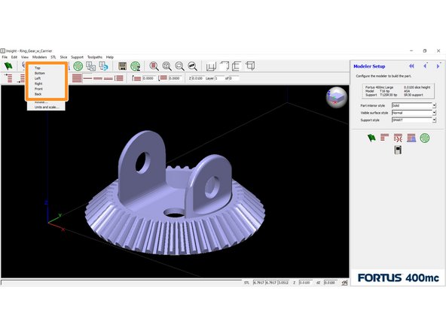
Task: Click the layer top height icon beside 0.0000
Action: (x=137, y=78)
